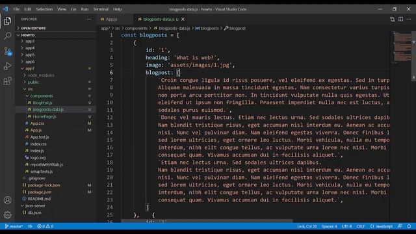Screen dimensions: 416x234
Task: Open the File menu
Action: [16, 9]
